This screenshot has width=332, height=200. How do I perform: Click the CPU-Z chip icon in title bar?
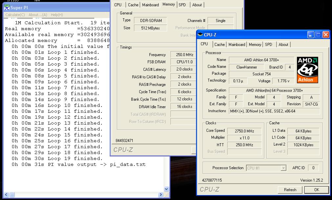[x=200, y=35]
